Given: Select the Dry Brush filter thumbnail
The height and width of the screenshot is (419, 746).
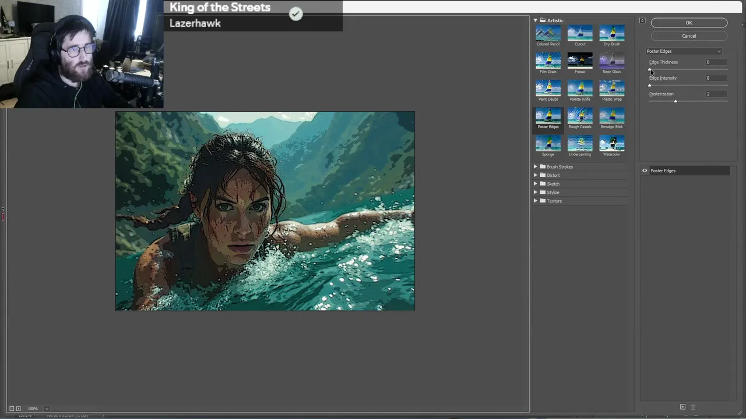Looking at the screenshot, I should click(x=611, y=33).
